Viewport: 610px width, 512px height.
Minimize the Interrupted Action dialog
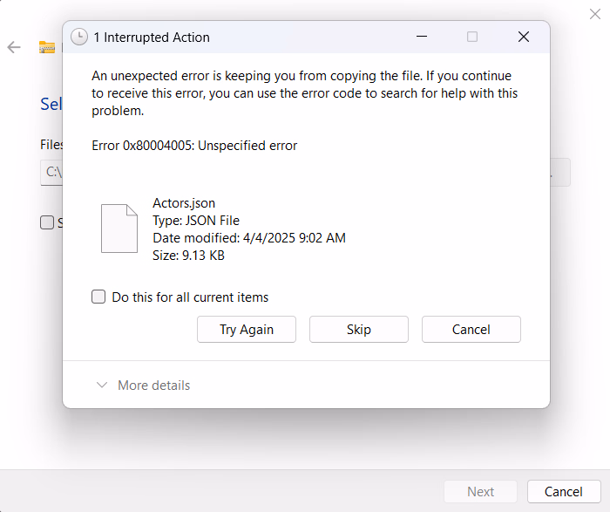[x=422, y=38]
